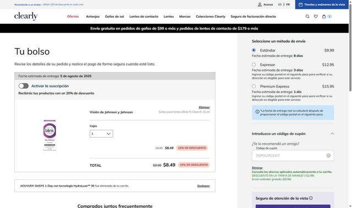Select Expresar shipping method
This screenshot has height=208, width=352.
tap(254, 64)
